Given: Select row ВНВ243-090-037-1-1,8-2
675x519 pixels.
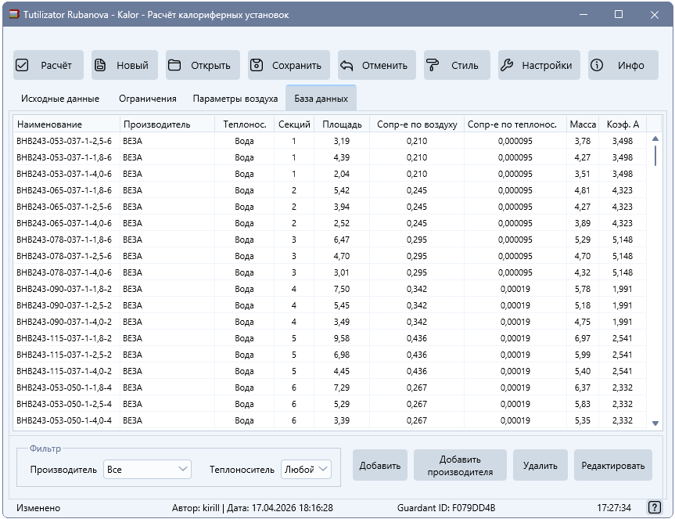Looking at the screenshot, I should coord(330,289).
